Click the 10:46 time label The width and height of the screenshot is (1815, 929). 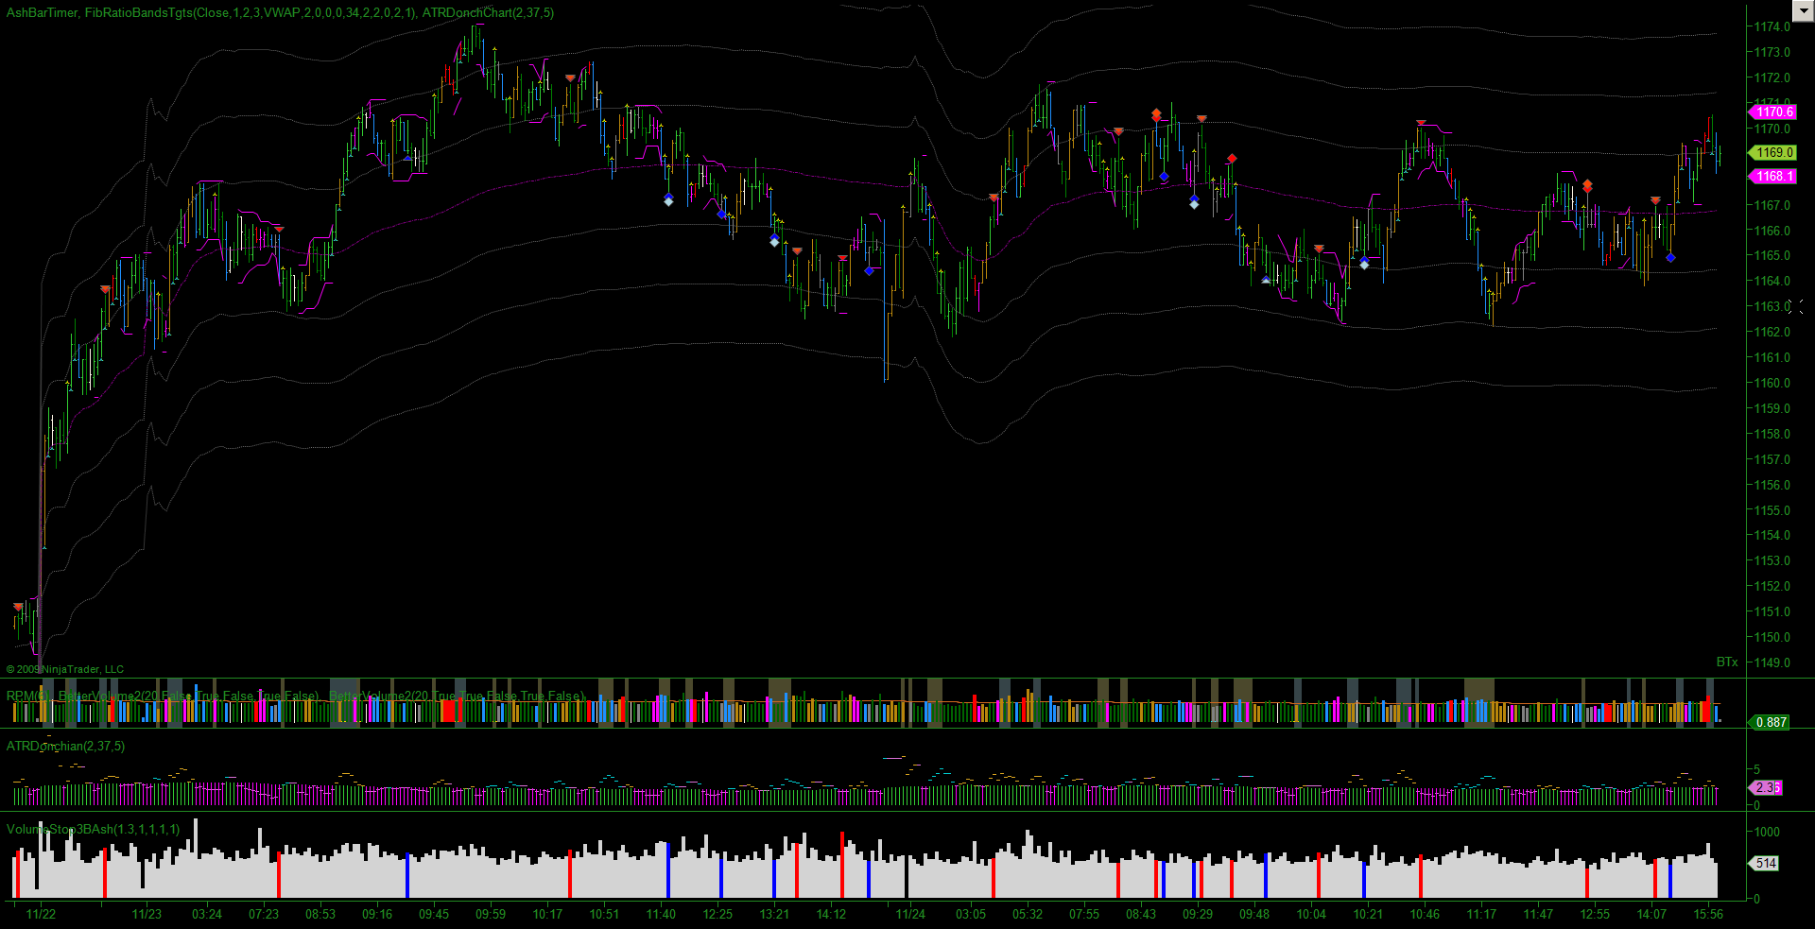tap(1425, 914)
